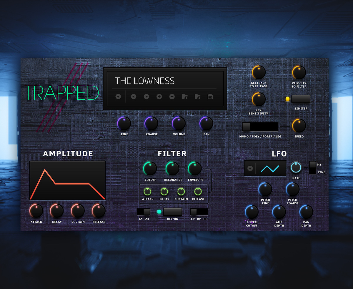The image size is (353, 289).
Task: Click the LFO PITCH FINE knob
Action: pyautogui.click(x=265, y=190)
